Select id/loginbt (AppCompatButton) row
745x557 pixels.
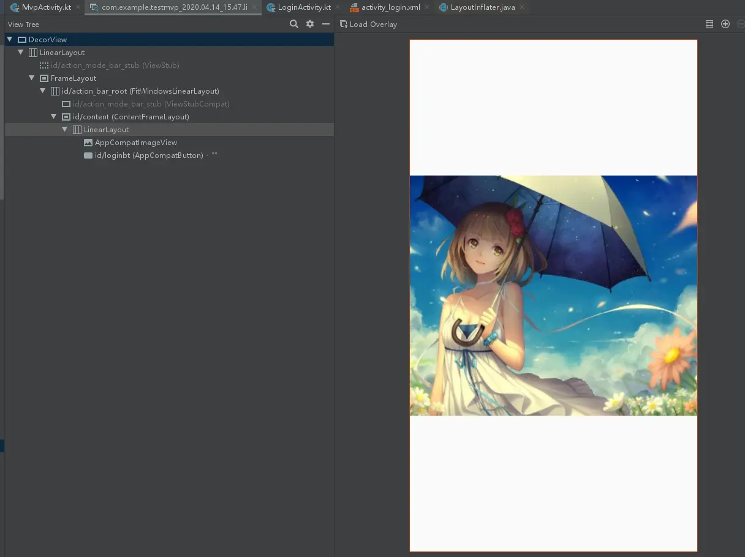[x=169, y=155]
